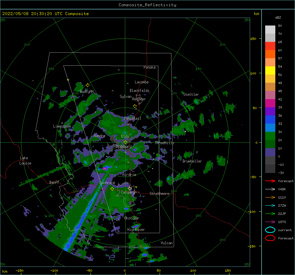Screen dimensions: 295x275
Task: Select the cyan 'current' ellipse icon
Action: (x=270, y=230)
